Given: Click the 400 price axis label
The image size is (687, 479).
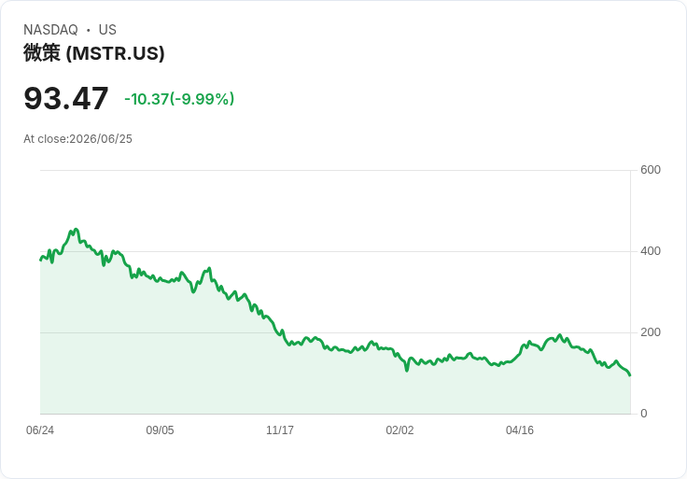Looking at the screenshot, I should coord(651,251).
